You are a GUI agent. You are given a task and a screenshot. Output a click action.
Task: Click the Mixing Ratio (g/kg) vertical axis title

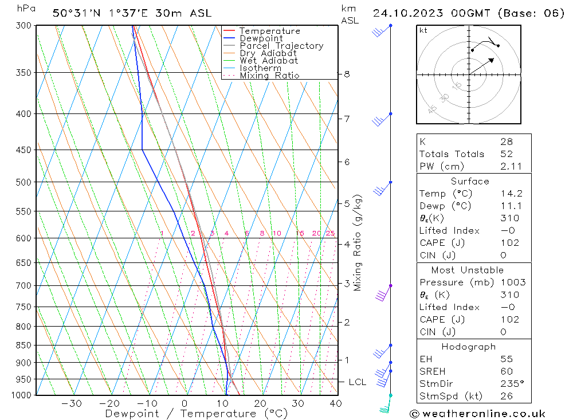[x=358, y=243]
